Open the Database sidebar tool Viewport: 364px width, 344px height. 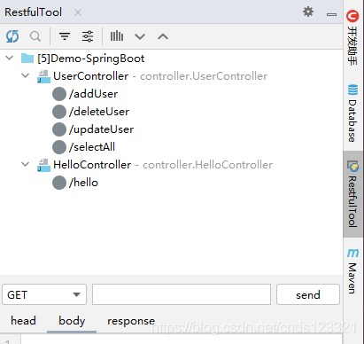pos(352,113)
